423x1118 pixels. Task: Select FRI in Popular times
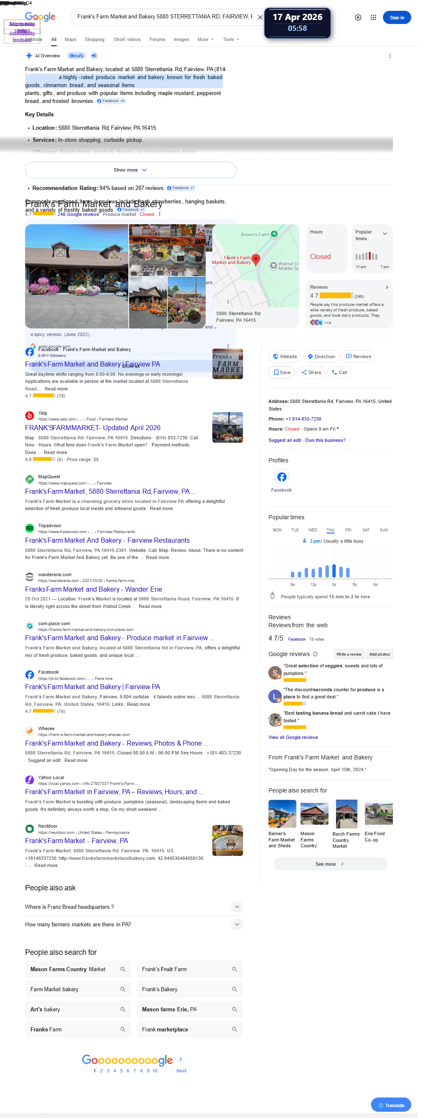pos(348,530)
